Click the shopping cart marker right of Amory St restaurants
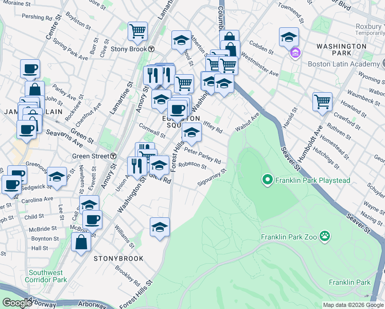Image resolution: width=385 pixels, height=309 pixels. [x=184, y=84]
